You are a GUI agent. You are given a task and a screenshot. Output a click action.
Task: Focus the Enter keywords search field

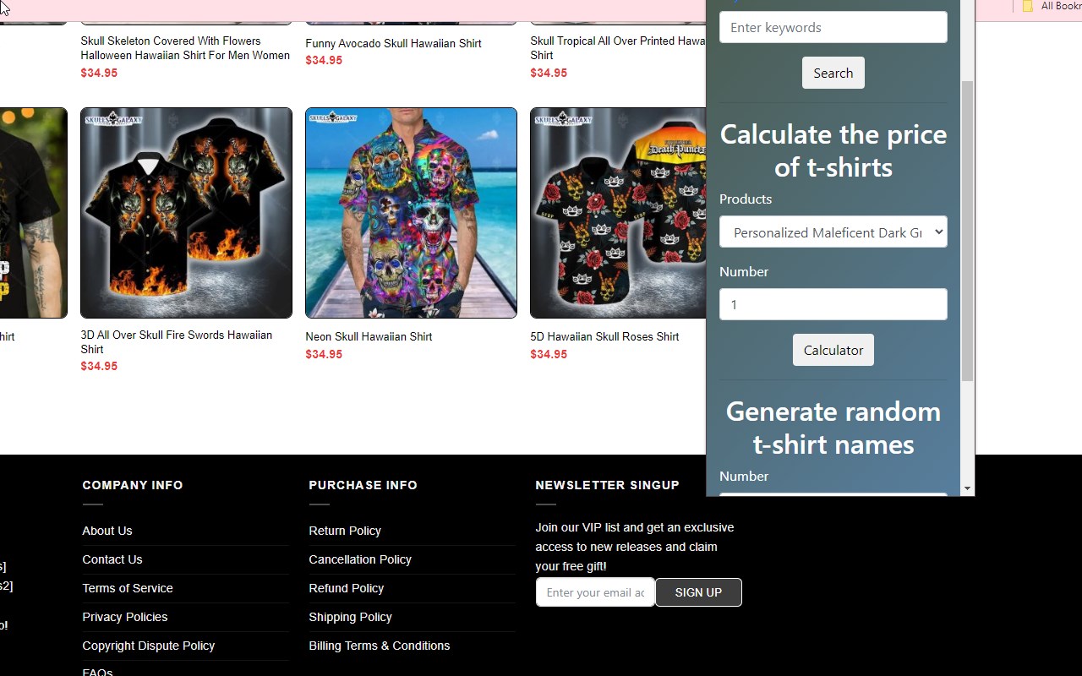point(833,27)
